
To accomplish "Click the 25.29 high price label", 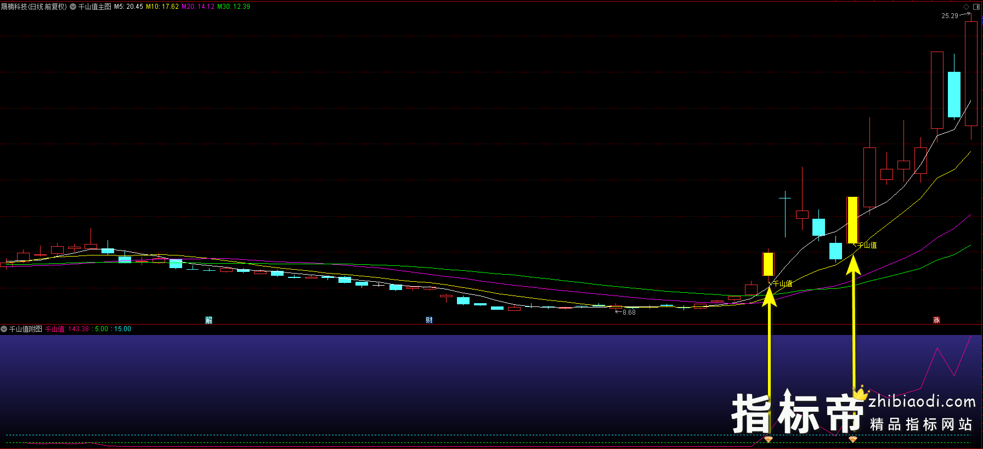I will (x=950, y=16).
